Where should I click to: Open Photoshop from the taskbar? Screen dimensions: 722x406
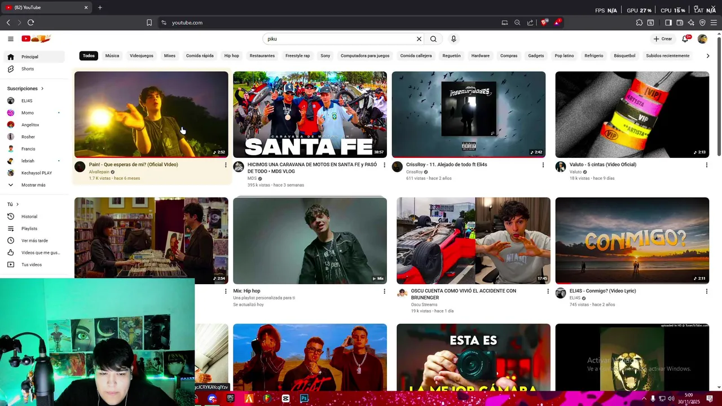[x=304, y=398]
